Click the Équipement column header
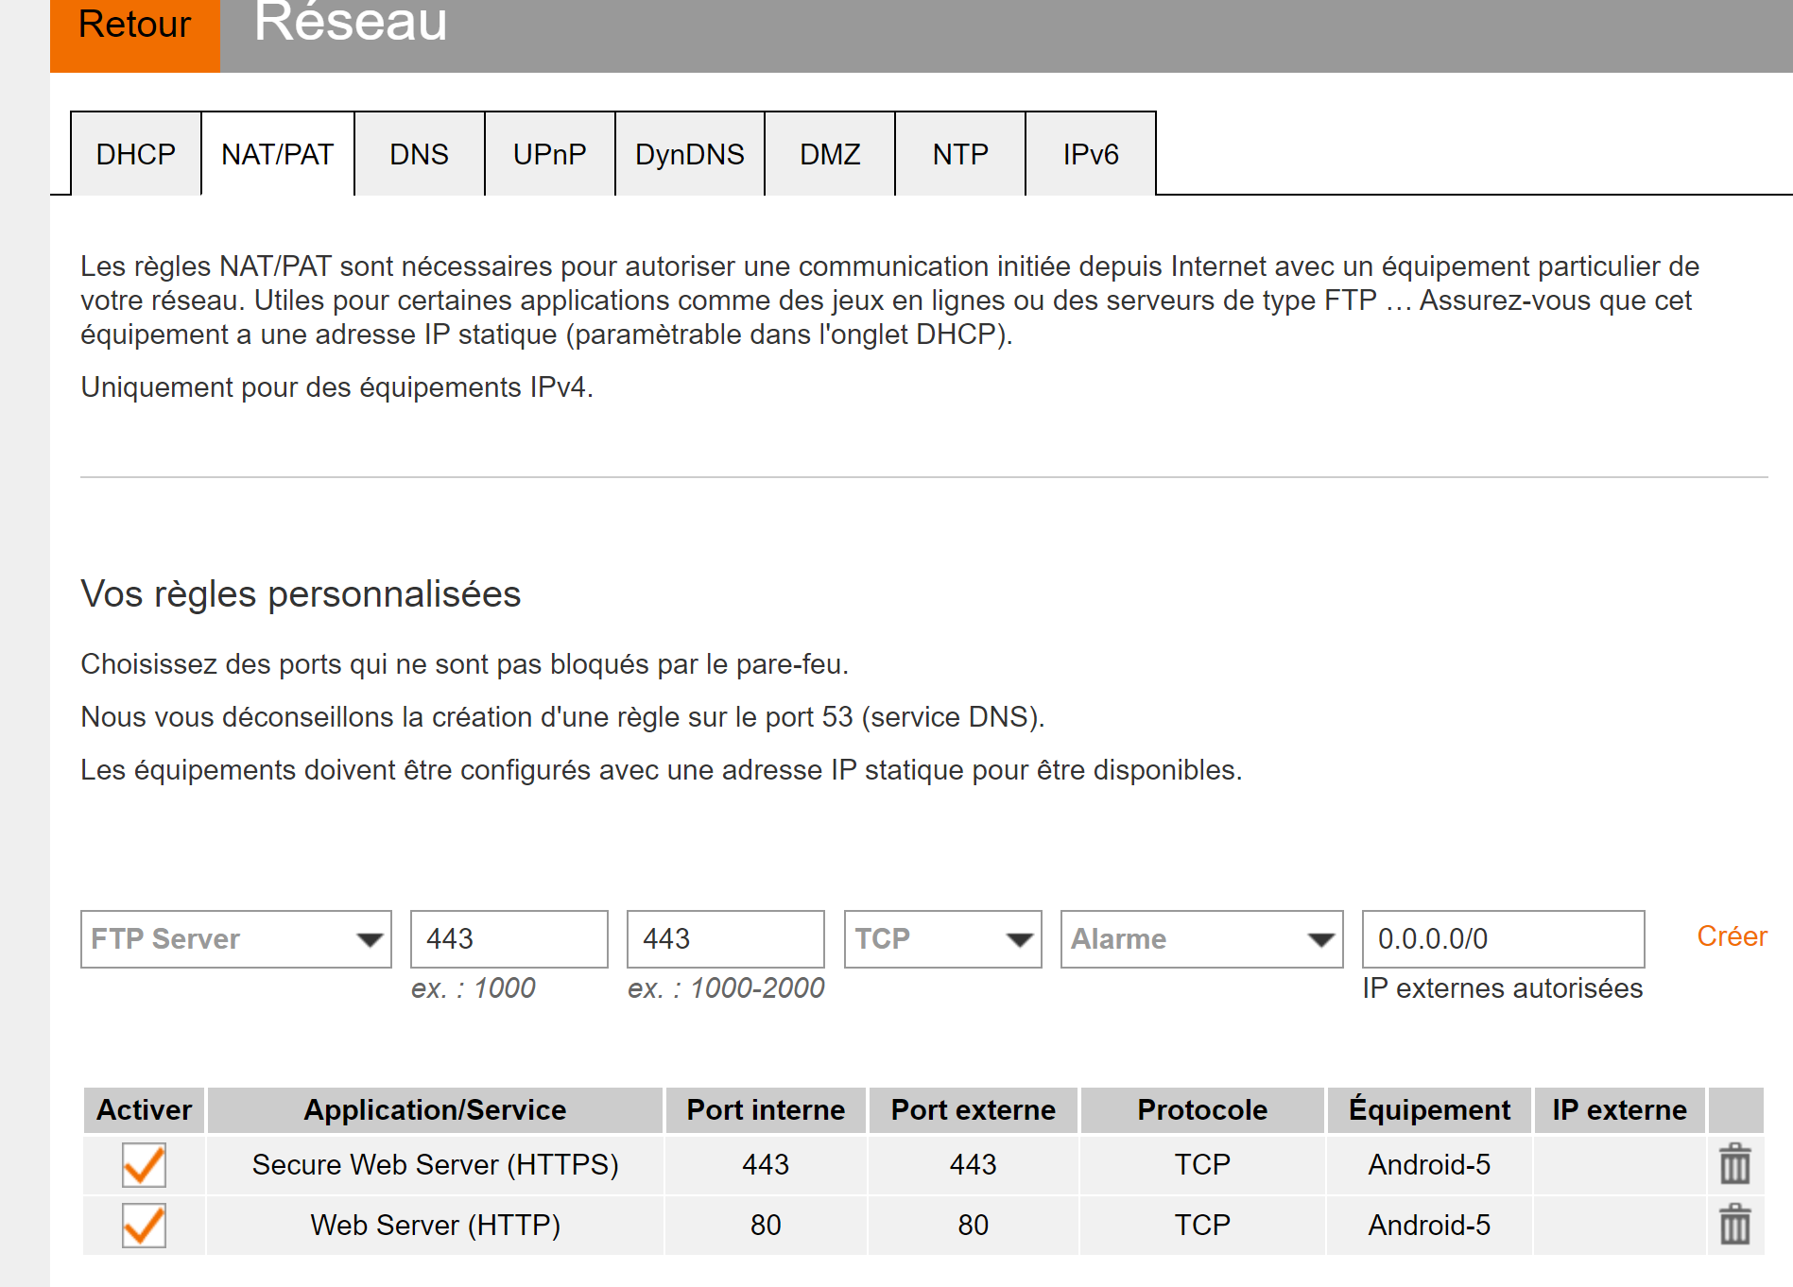 1429,1110
